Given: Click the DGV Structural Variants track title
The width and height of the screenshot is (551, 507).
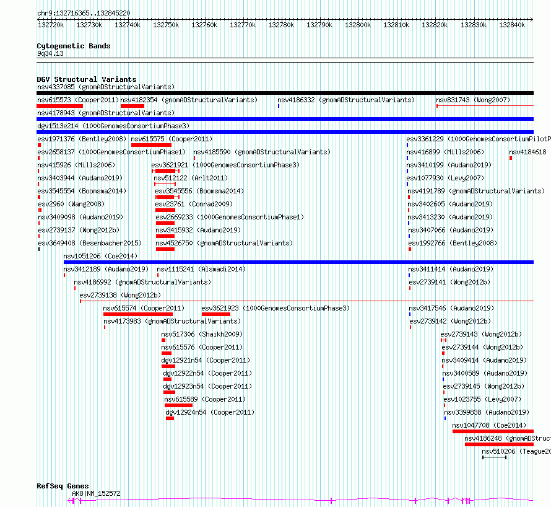Looking at the screenshot, I should [87, 79].
